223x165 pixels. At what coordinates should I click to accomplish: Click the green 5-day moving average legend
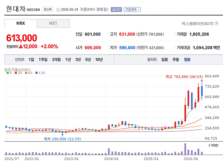tap(9, 73)
